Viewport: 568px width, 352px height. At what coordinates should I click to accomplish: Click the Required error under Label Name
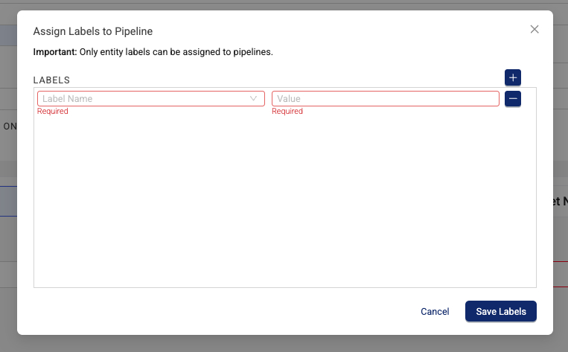coord(53,111)
